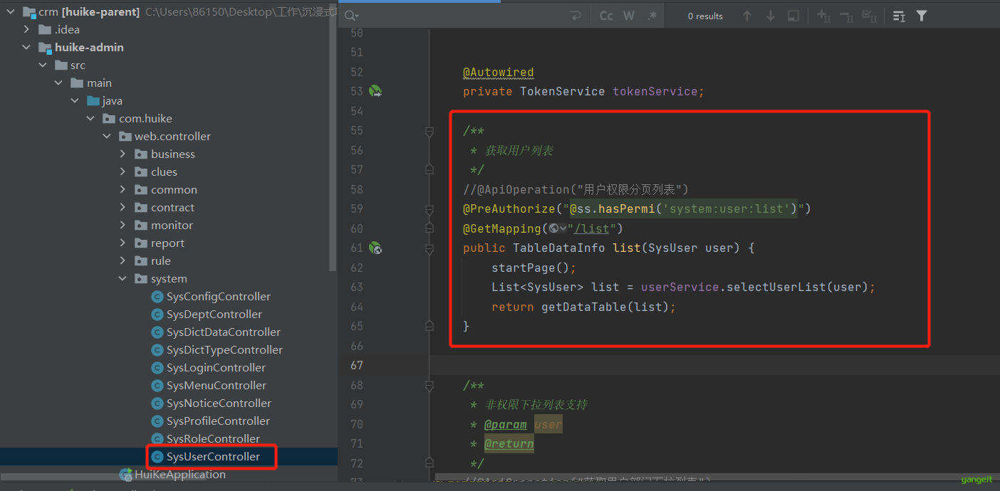This screenshot has height=491, width=1000.
Task: Expand the clues package arrow
Action: click(123, 172)
